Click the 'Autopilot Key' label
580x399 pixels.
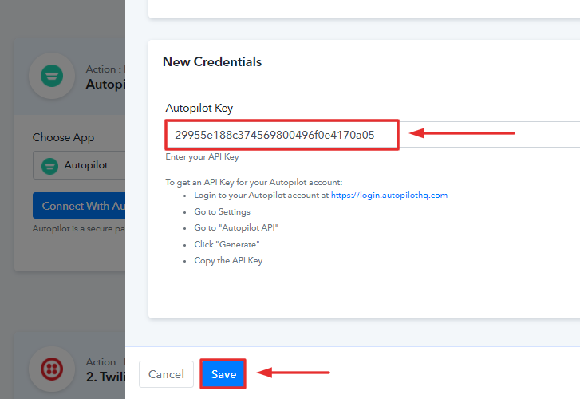tap(199, 108)
